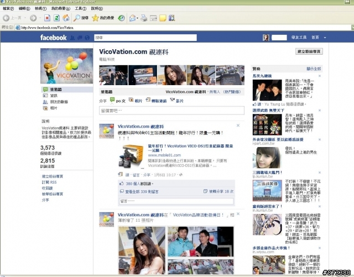Dismiss the Mobile01 post with X

(238, 126)
